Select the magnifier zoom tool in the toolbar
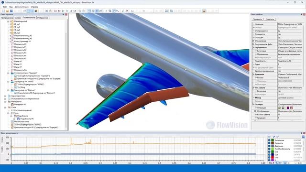 (110, 11)
